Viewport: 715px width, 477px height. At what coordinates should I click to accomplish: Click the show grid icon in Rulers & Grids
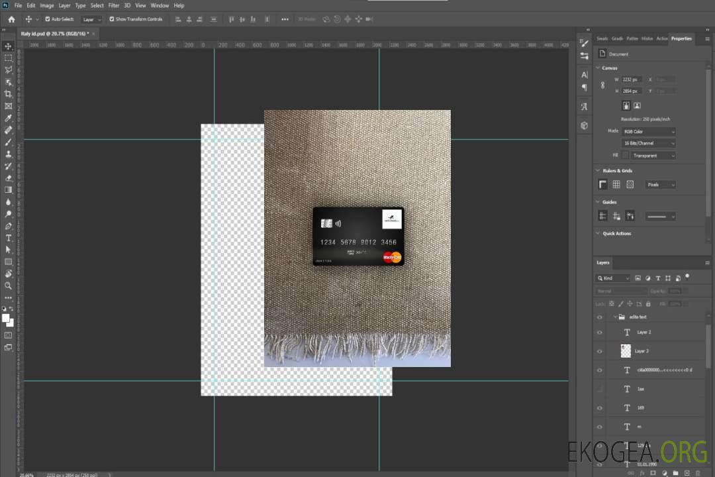point(616,184)
